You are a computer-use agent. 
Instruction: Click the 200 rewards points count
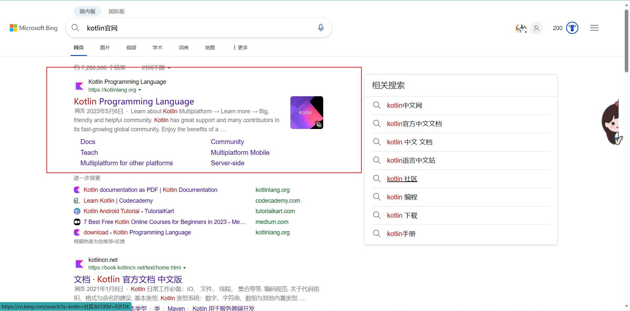click(x=557, y=28)
